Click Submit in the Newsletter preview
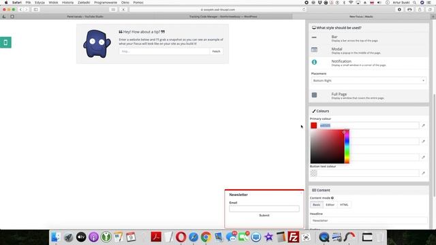This screenshot has height=245, width=436. 264,215
